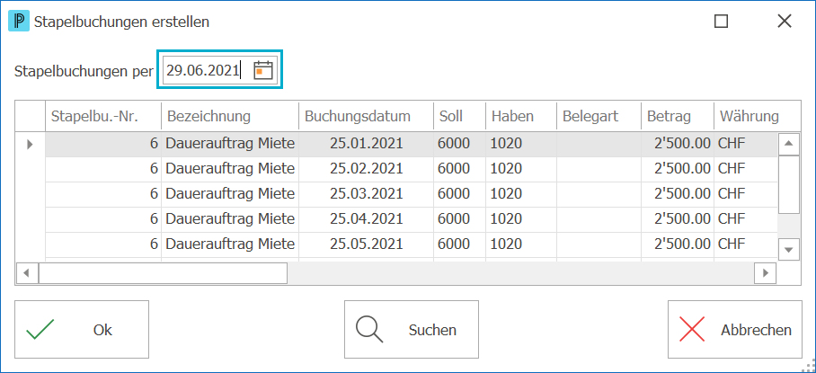Click the Haben column header

[x=521, y=116]
